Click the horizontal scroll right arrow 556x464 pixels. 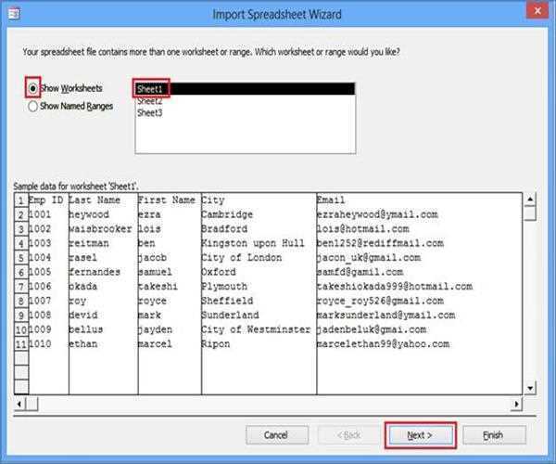[x=516, y=403]
